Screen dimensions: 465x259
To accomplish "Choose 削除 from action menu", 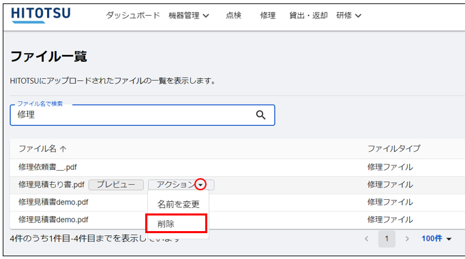I will (x=176, y=224).
